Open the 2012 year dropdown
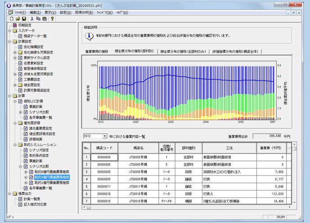 (x=104, y=136)
